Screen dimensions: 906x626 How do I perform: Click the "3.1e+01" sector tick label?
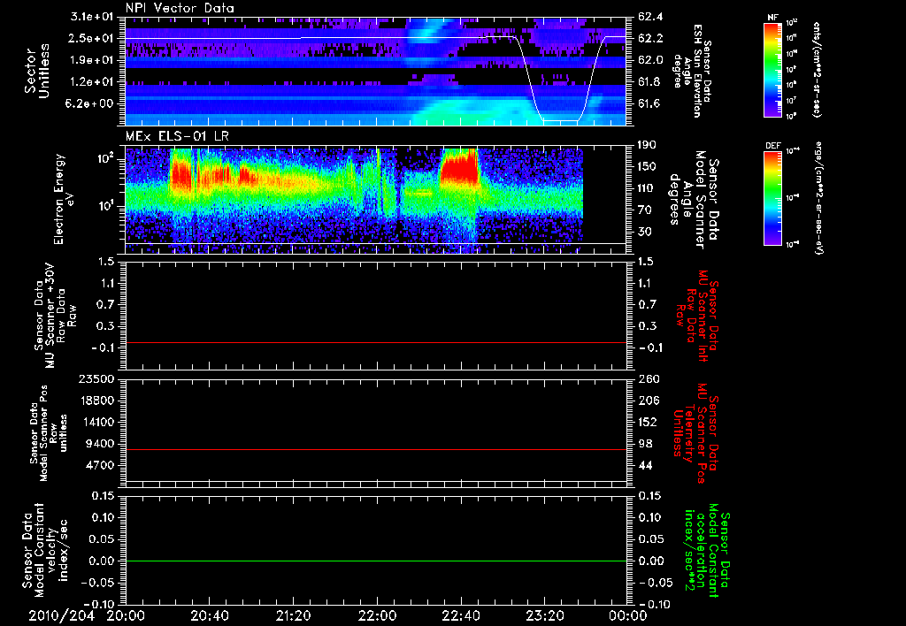click(91, 17)
